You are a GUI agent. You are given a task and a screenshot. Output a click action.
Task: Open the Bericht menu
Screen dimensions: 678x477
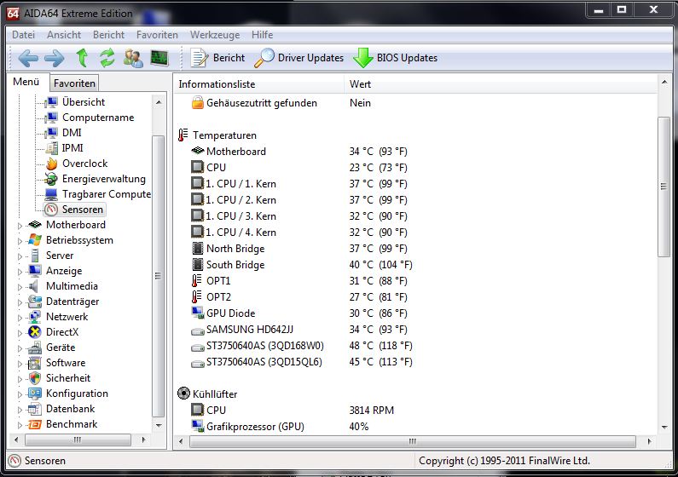click(108, 35)
